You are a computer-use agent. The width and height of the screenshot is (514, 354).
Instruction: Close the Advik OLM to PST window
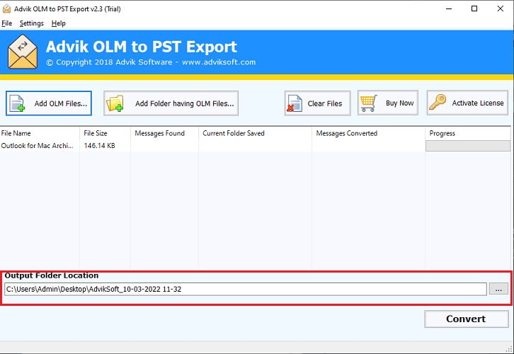pyautogui.click(x=501, y=8)
